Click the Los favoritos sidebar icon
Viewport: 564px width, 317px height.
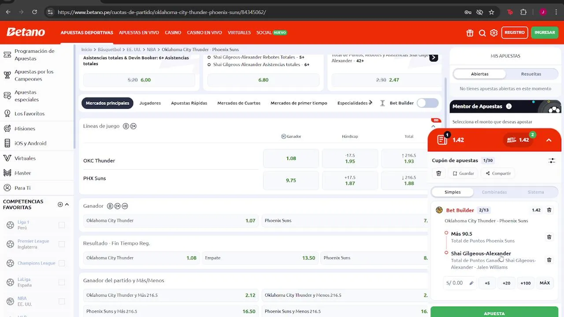pyautogui.click(x=7, y=114)
